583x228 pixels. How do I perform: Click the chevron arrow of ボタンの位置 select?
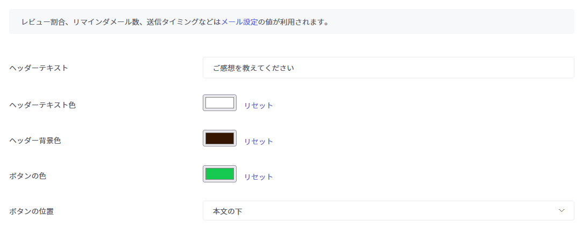click(x=561, y=210)
